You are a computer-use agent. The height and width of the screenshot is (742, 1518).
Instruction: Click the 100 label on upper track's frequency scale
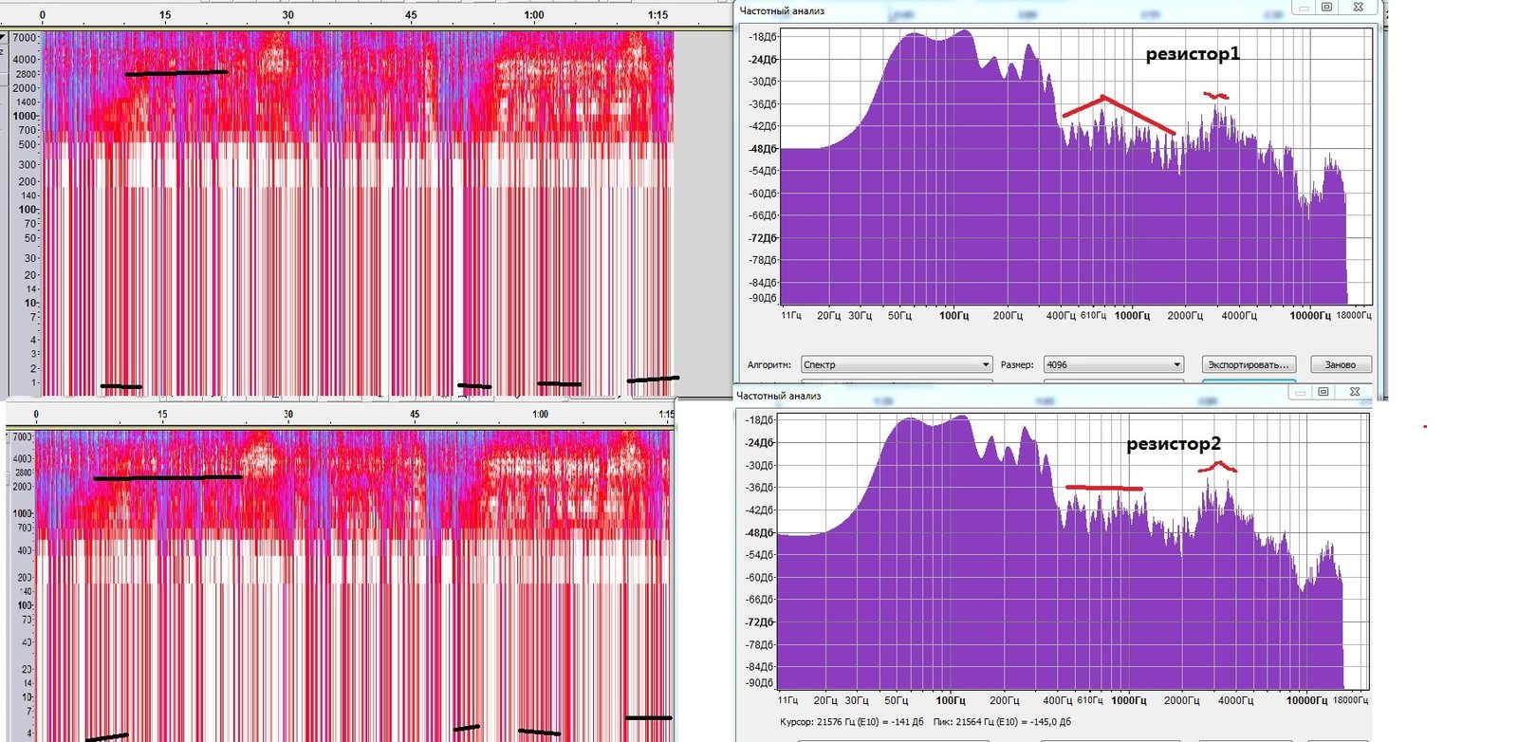[28, 210]
